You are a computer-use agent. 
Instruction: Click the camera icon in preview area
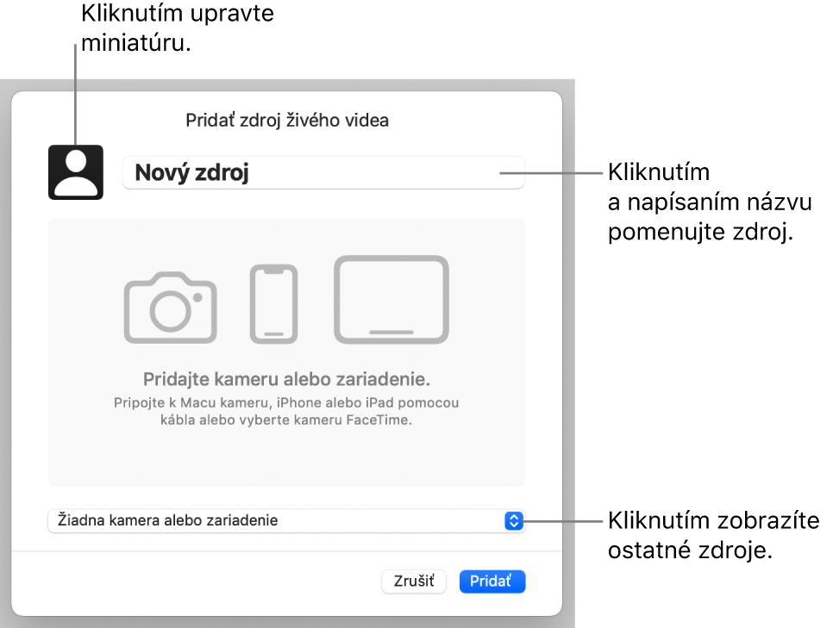170,308
